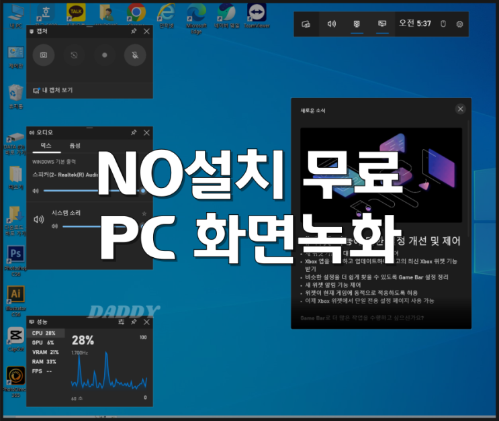The image size is (499, 421).
Task: Click the mouse click-through icon in Game Bar
Action: pyautogui.click(x=443, y=24)
